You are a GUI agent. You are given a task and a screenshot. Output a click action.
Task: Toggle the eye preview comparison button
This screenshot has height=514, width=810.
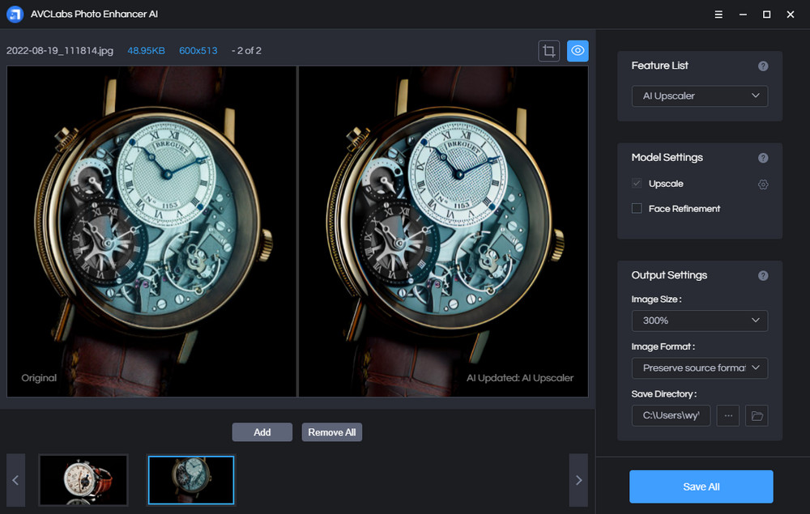coord(578,50)
